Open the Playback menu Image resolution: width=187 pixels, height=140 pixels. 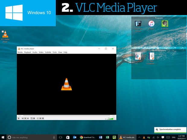click(27, 52)
